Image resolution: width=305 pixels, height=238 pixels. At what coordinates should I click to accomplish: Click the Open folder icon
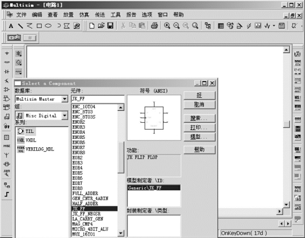(x=101, y=26)
